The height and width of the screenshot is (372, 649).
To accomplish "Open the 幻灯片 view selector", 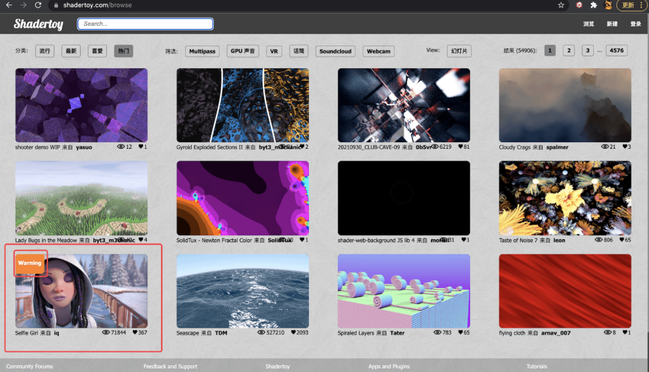I will pyautogui.click(x=459, y=51).
